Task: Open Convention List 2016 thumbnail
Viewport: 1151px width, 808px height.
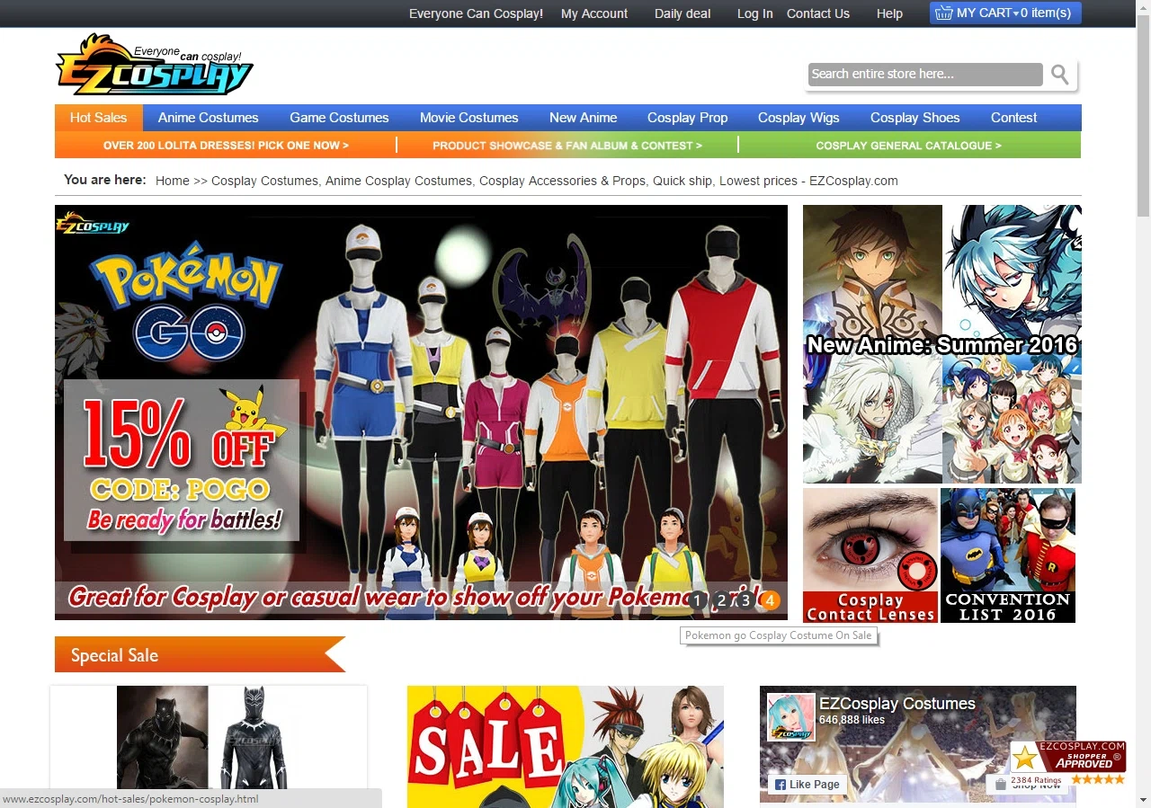Action: (1008, 555)
